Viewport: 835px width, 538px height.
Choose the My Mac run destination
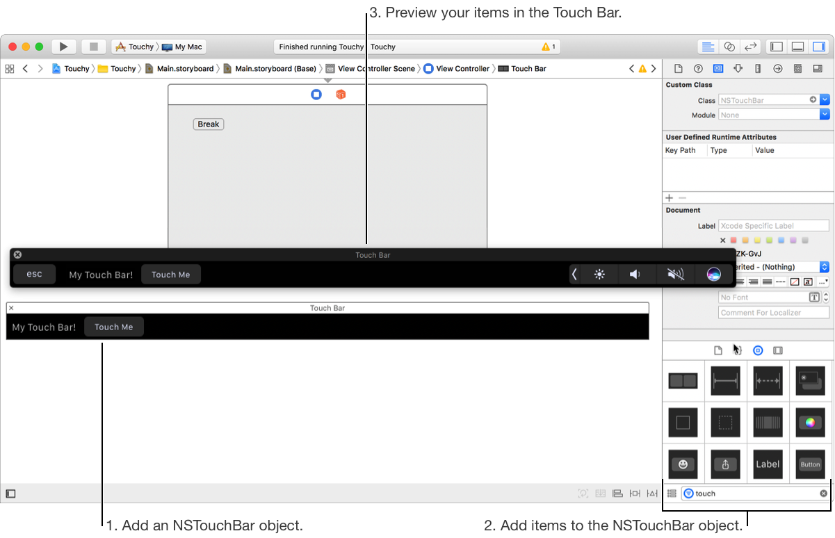coord(182,47)
